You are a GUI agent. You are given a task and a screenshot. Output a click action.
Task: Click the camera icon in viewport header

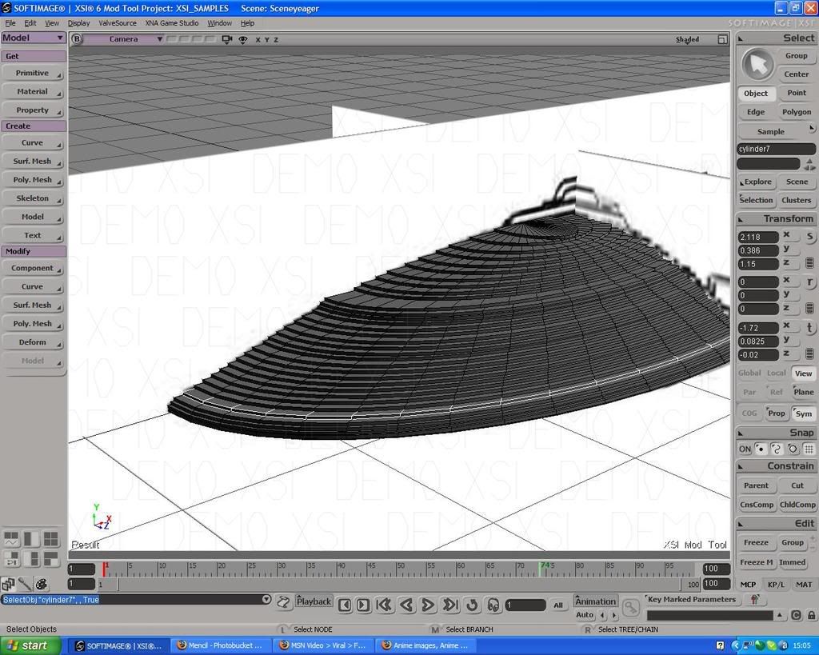(x=226, y=39)
